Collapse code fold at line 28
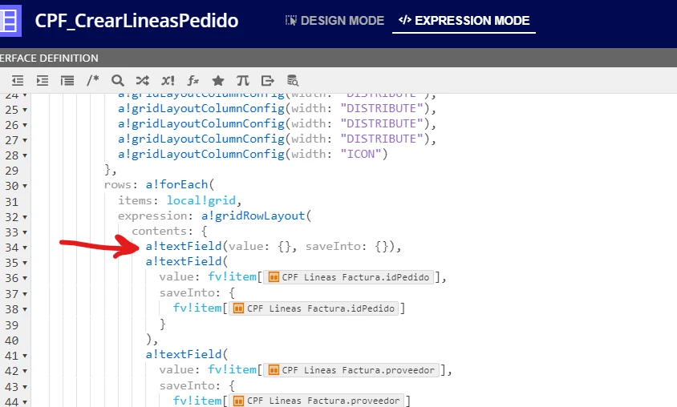Image resolution: width=677 pixels, height=407 pixels. (x=25, y=155)
